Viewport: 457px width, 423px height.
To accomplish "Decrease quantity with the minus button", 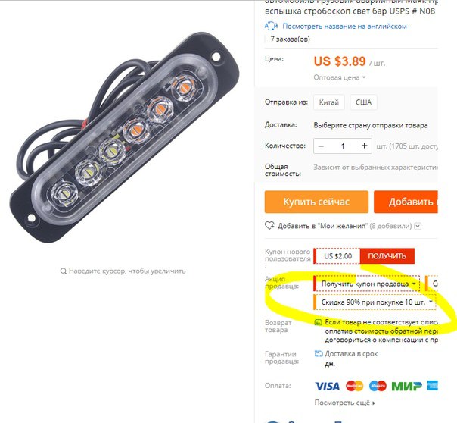I will [x=321, y=146].
